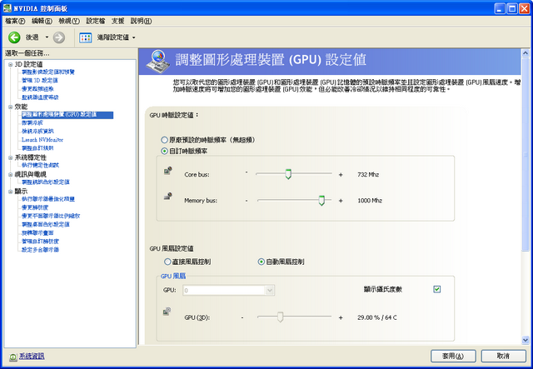This screenshot has width=533, height=369.
Task: Click the green back arrow icon
Action: point(14,37)
